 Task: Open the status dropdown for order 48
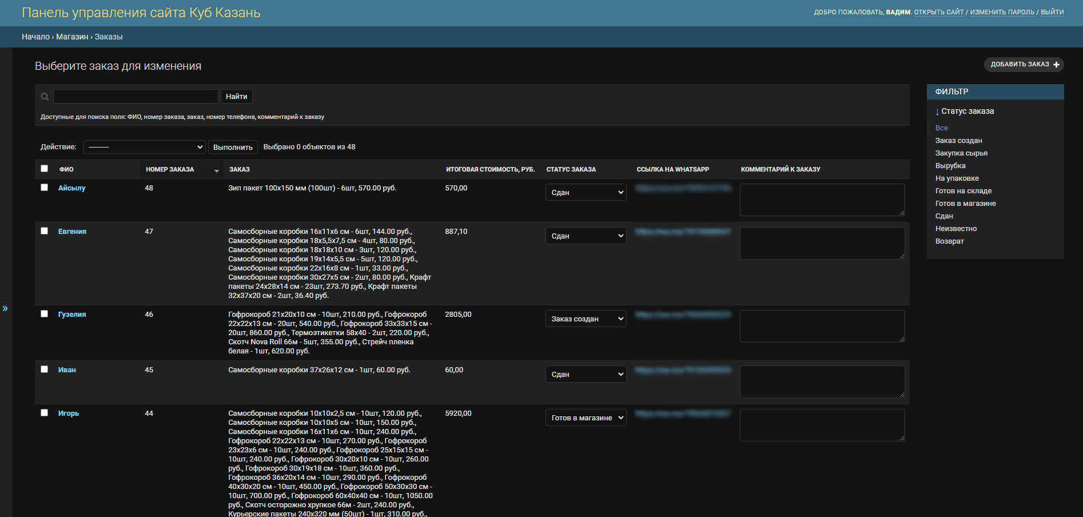coord(586,192)
